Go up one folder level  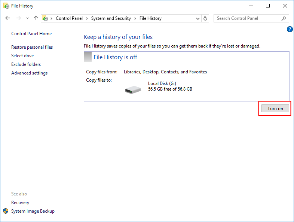pos(36,18)
